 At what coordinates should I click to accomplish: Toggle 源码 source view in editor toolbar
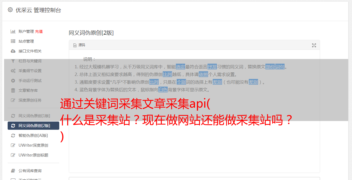(x=79, y=45)
